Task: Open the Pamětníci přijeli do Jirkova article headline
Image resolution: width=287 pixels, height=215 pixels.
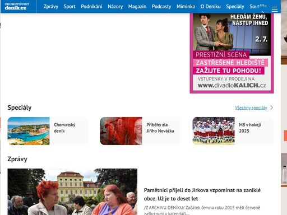Action: pyautogui.click(x=202, y=194)
